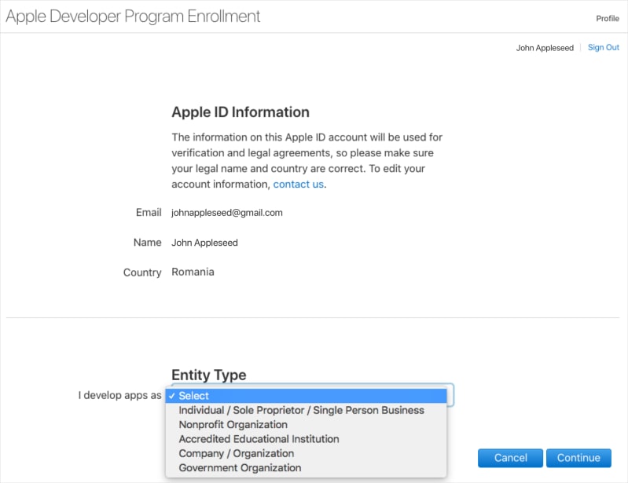
Task: Choose Accredited Educational Institution option
Action: [306, 439]
